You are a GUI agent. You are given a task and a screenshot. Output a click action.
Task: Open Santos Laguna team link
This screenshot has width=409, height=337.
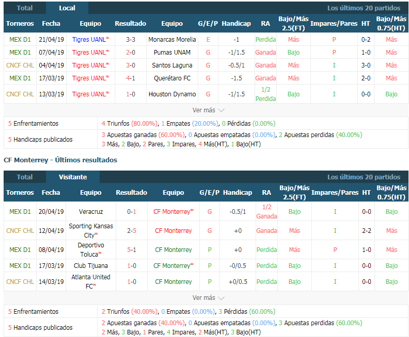tap(172, 65)
